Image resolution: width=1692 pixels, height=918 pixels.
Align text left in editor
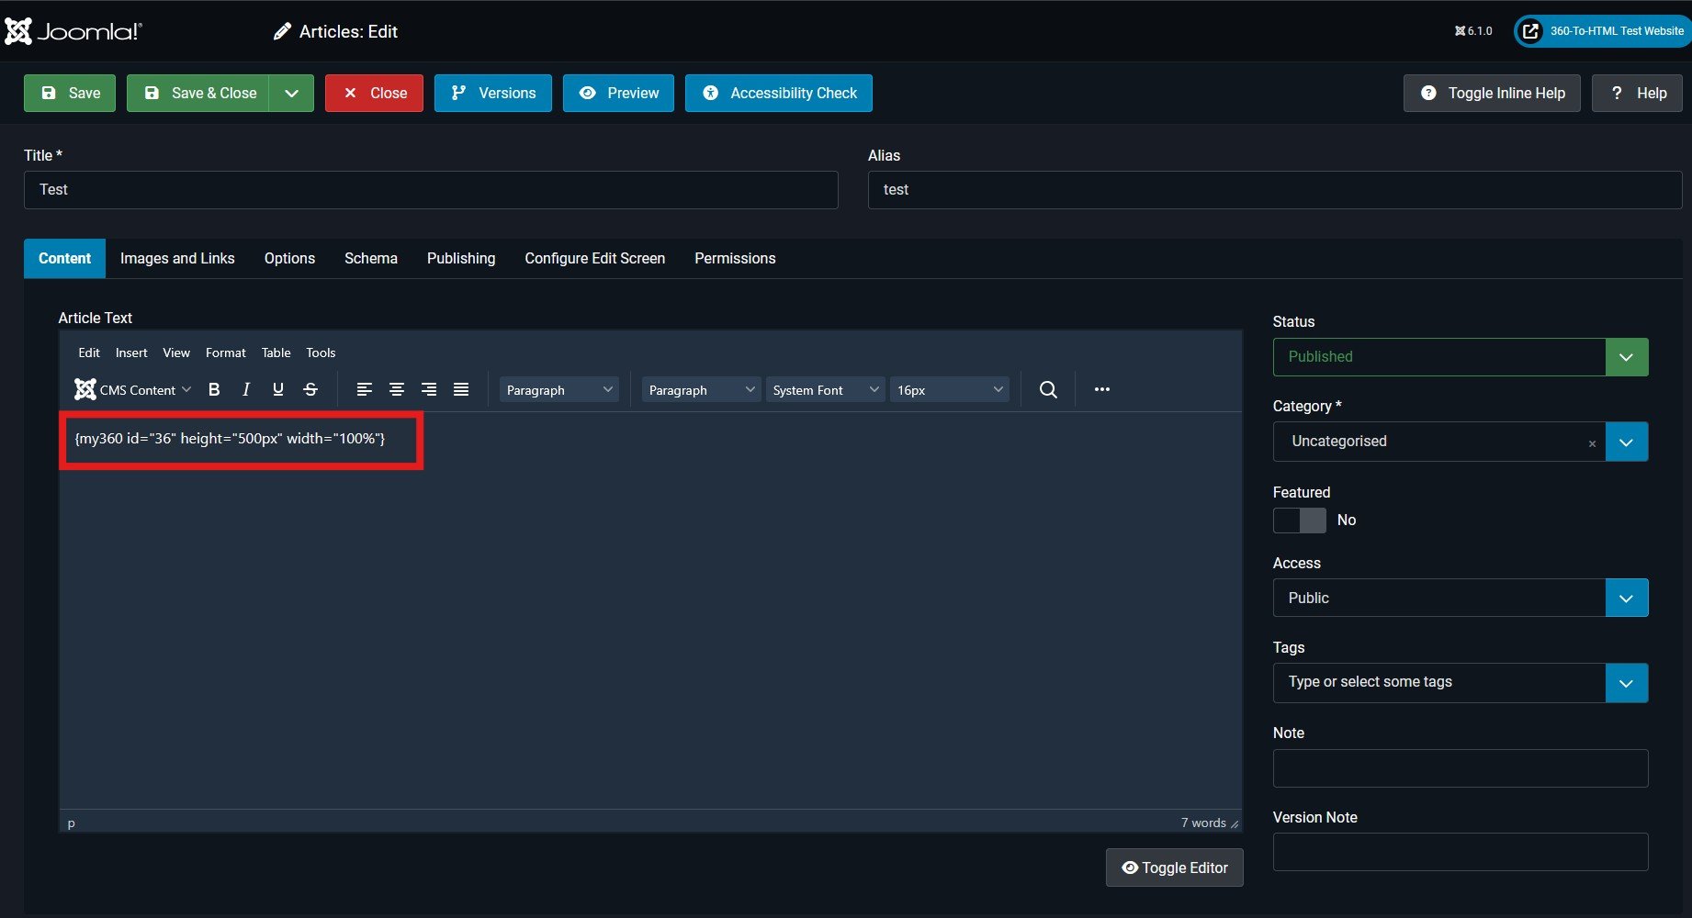365,389
